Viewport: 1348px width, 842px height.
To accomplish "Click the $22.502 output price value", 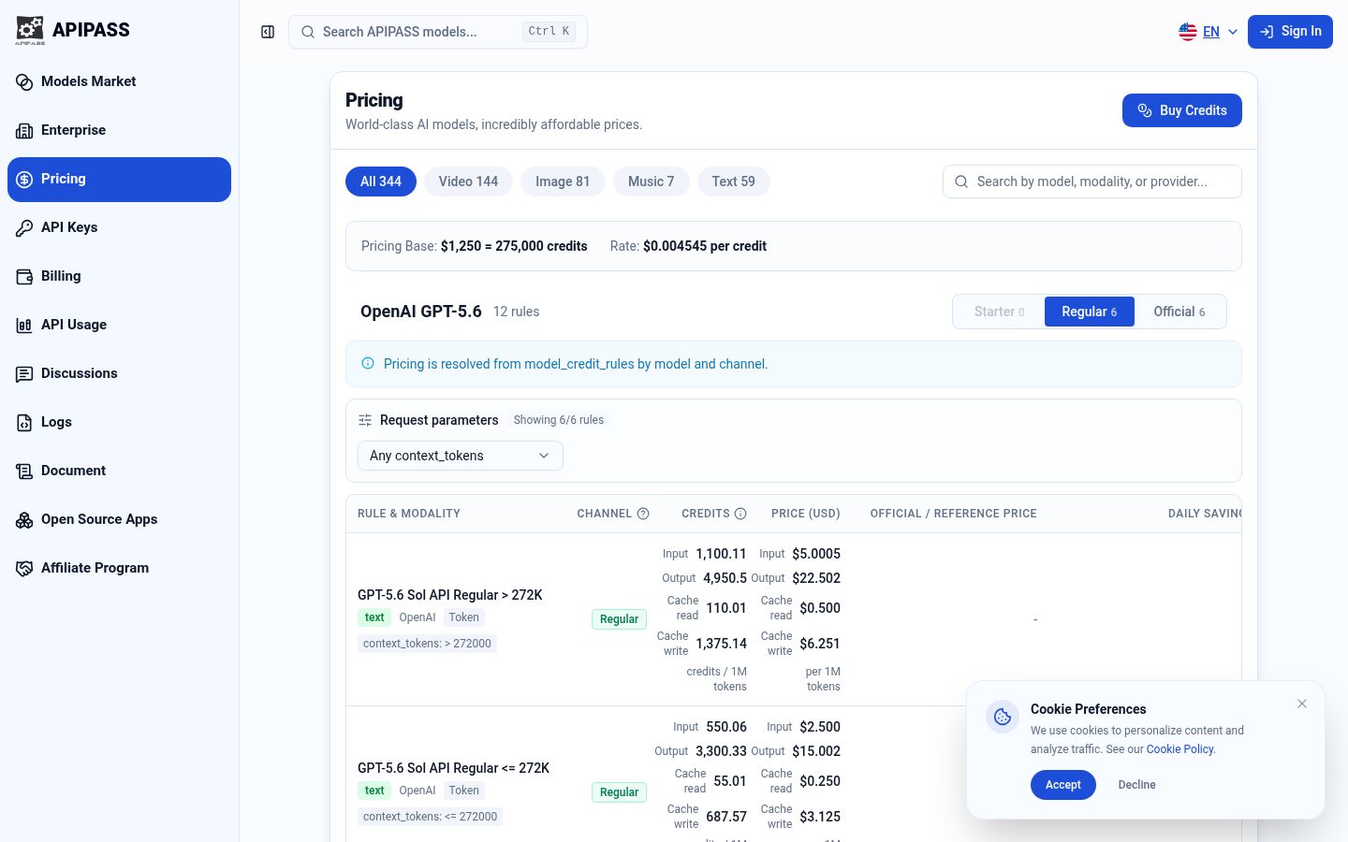I will pyautogui.click(x=816, y=578).
